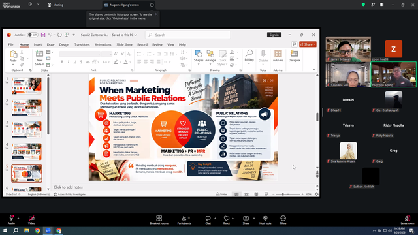This screenshot has width=418, height=235.
Task: Open the More options in Zoom toolbar
Action: click(283, 219)
